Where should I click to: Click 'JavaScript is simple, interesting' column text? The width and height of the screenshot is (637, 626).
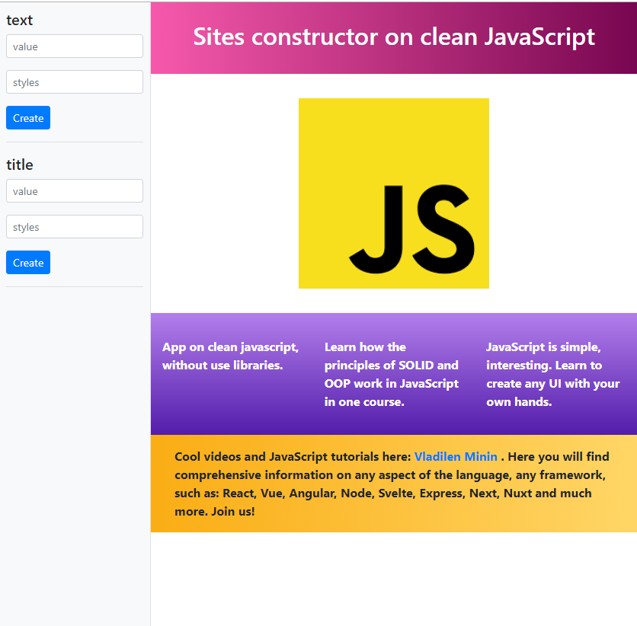point(553,374)
